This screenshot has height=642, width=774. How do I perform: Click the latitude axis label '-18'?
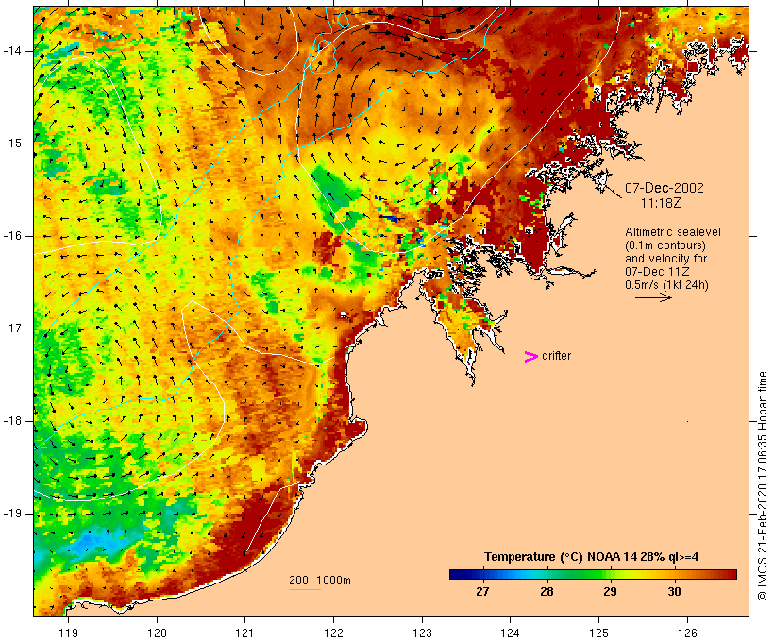coord(12,421)
